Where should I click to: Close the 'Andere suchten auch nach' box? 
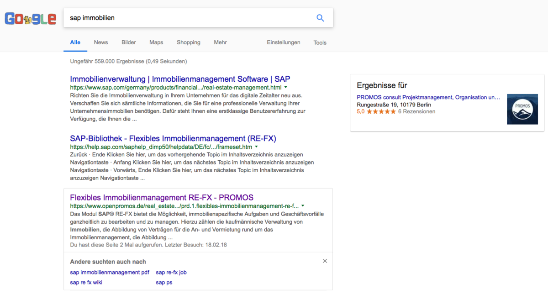pos(325,261)
